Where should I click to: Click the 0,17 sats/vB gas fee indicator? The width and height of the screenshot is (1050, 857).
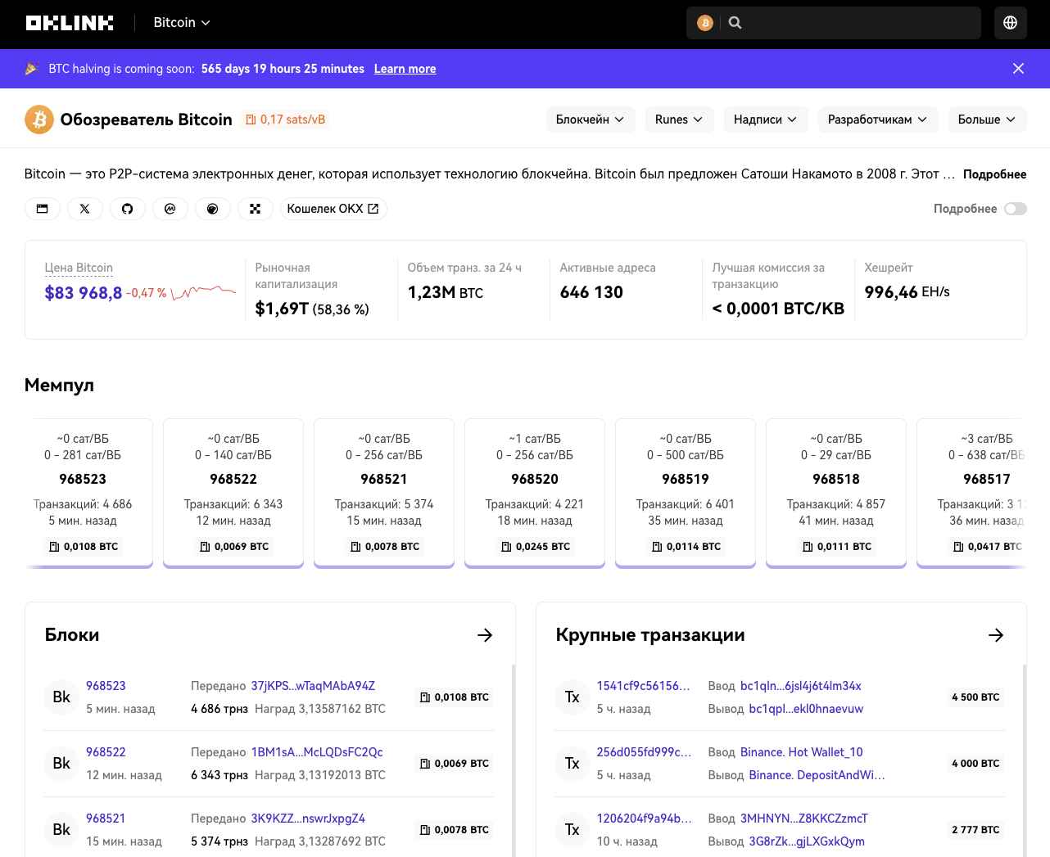click(x=285, y=120)
